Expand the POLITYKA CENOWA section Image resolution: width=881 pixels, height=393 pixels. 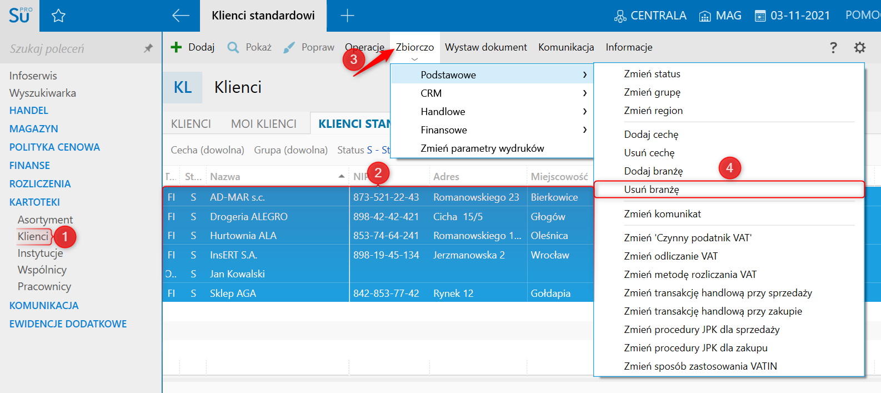pyautogui.click(x=54, y=147)
